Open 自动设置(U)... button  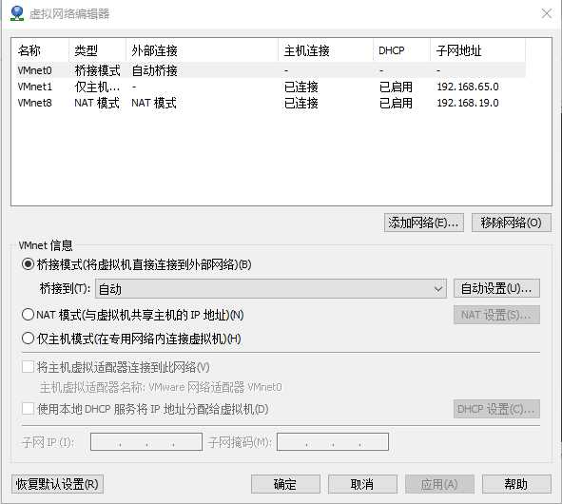[496, 288]
